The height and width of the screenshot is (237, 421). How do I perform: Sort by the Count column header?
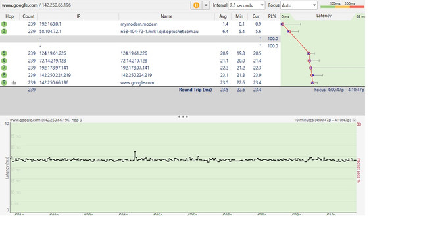coord(28,16)
